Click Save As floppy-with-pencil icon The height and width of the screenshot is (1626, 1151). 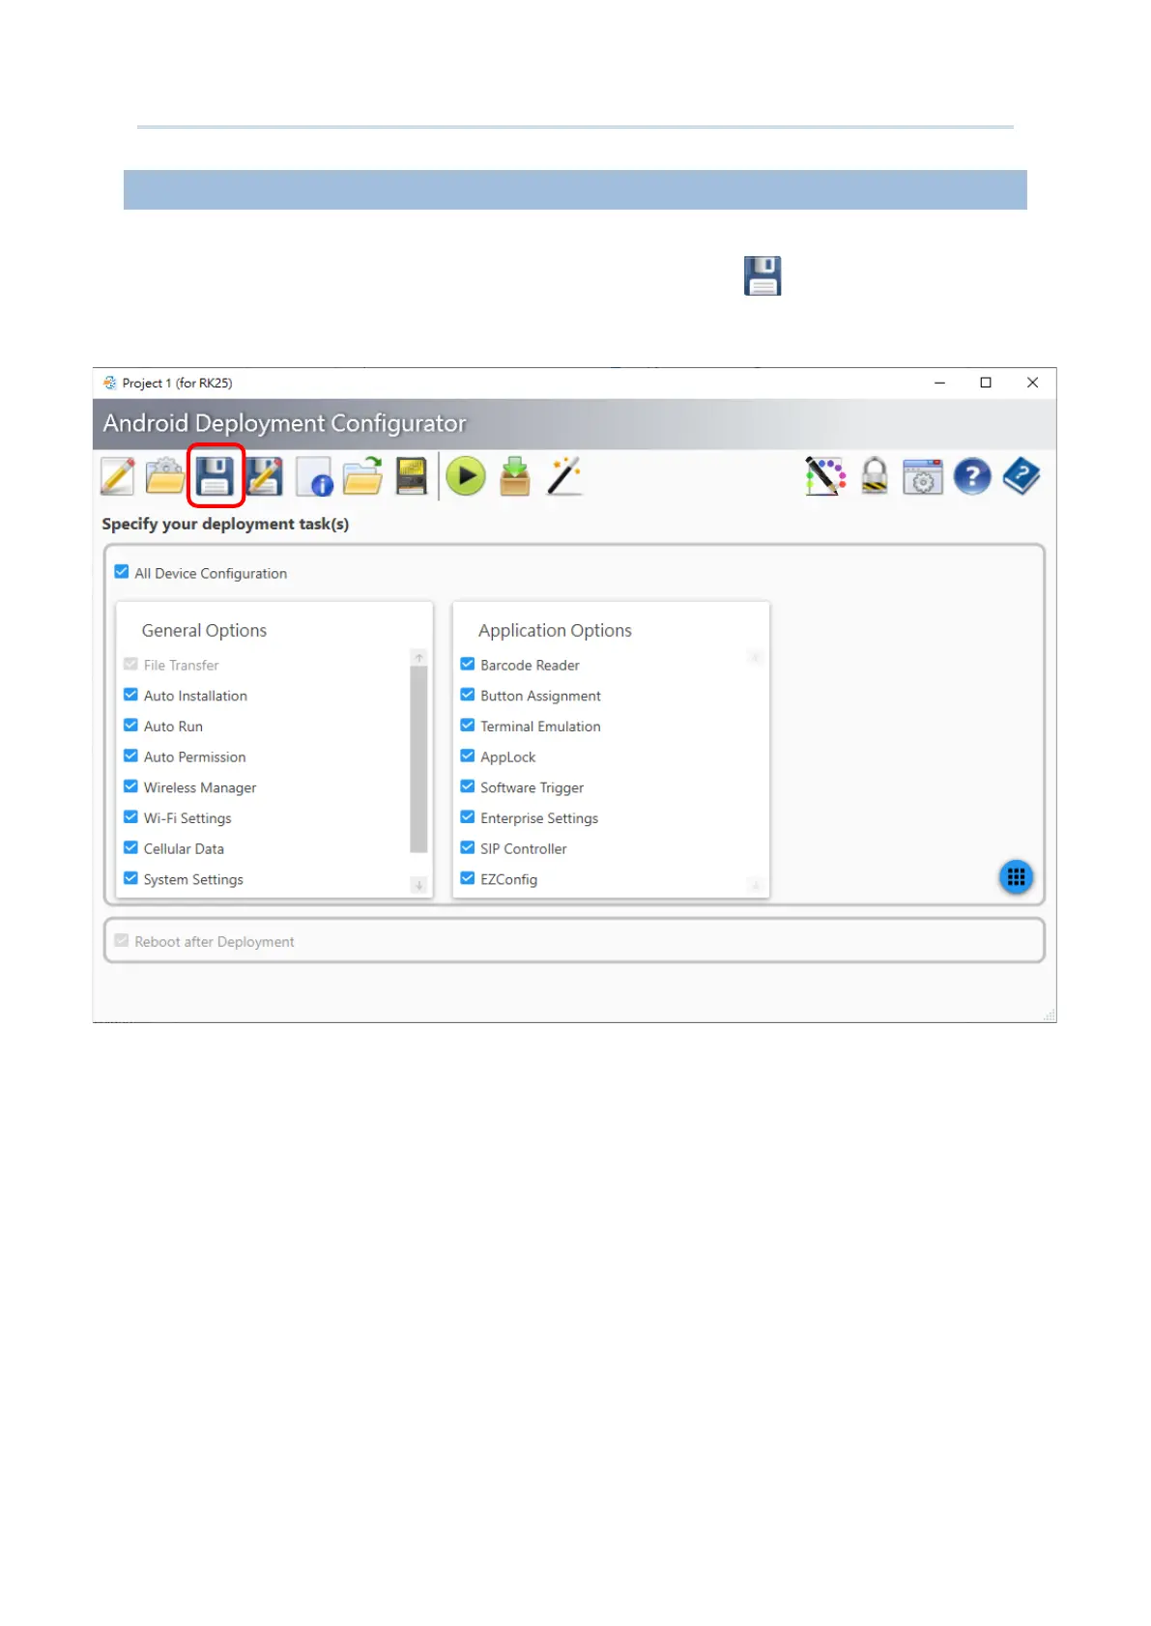(264, 476)
